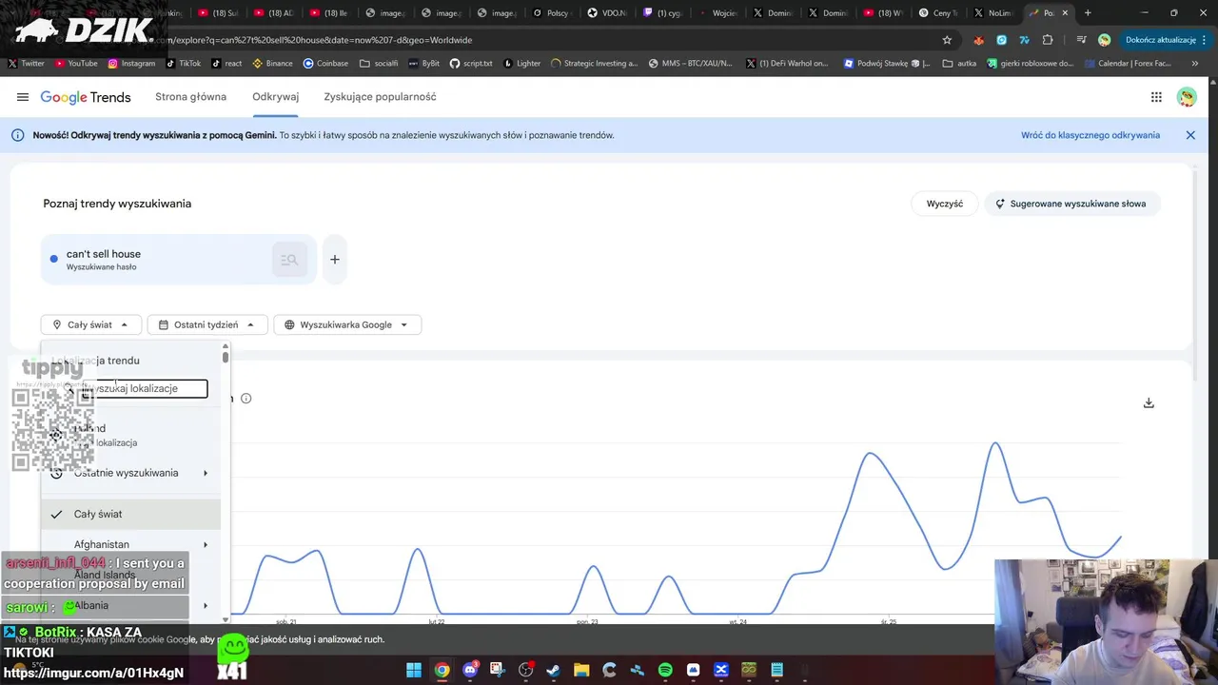The image size is (1218, 685).
Task: Click the compare search term icon
Action: pos(289,260)
